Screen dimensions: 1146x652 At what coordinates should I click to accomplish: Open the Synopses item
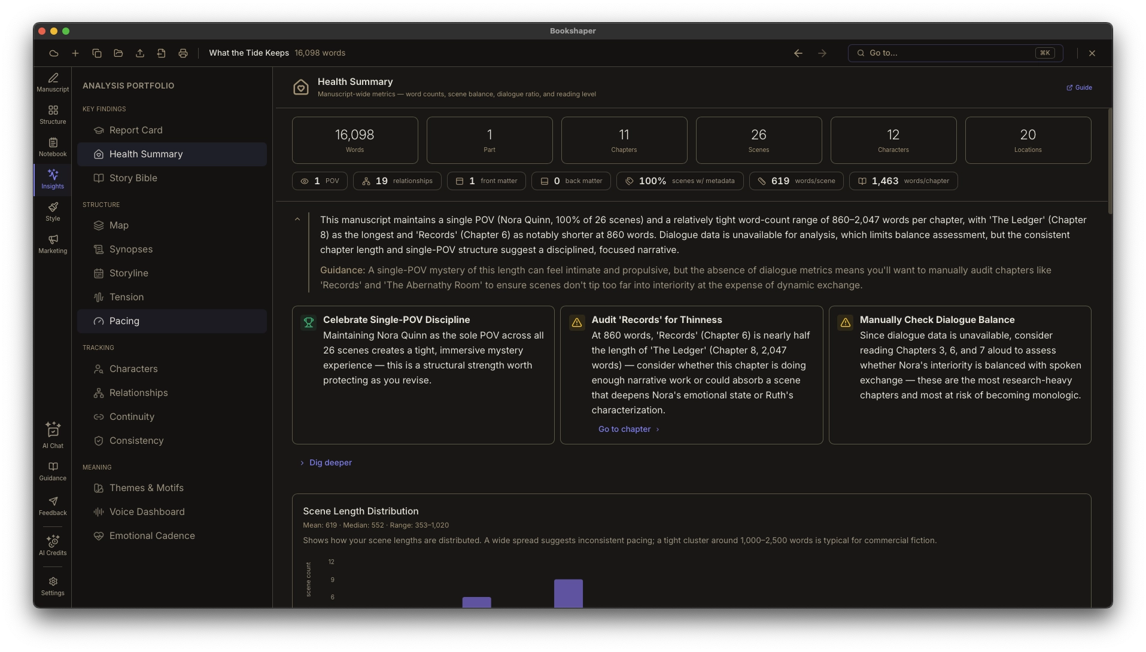point(172,249)
